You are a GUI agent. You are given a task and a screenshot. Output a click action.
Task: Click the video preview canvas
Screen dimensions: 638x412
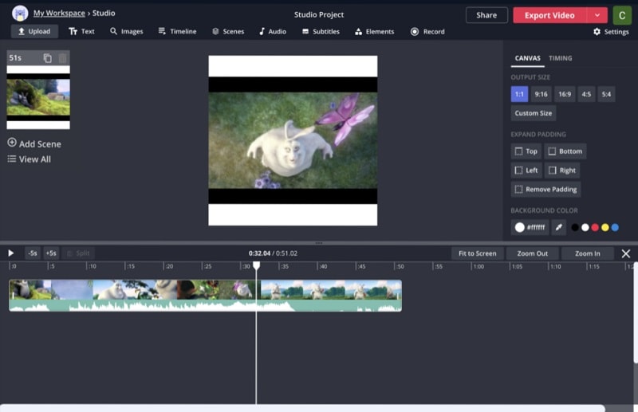[293, 140]
